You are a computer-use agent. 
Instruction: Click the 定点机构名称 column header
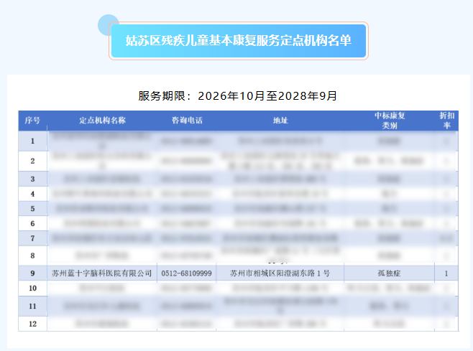tap(102, 121)
